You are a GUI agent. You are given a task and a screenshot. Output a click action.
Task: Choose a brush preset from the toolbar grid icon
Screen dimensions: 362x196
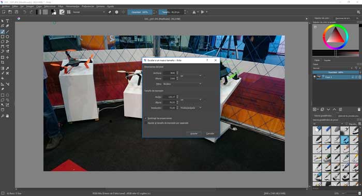[69, 12]
